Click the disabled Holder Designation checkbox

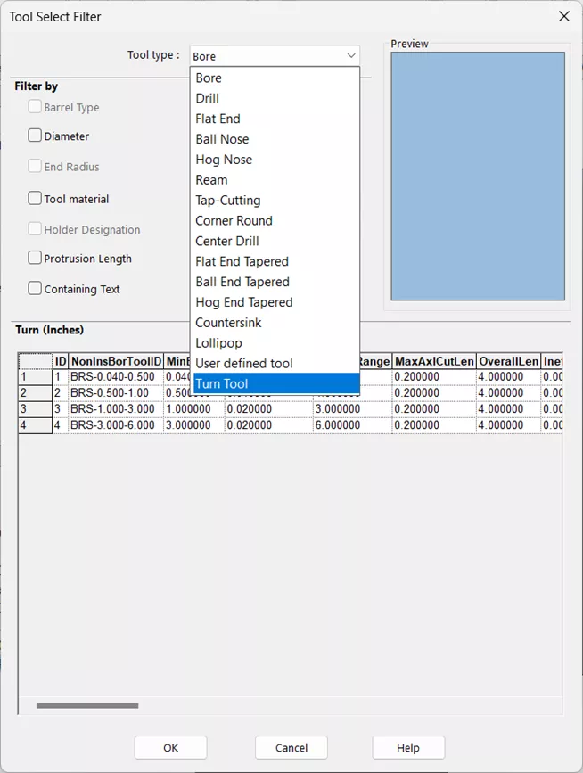[35, 229]
